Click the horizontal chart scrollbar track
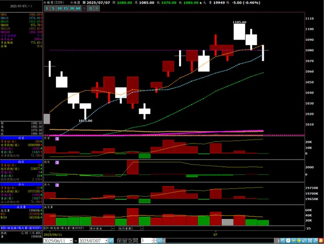Viewport: 324px width, 244px height. (x=220, y=240)
